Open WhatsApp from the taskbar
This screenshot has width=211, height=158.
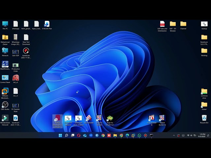pyautogui.click(x=139, y=135)
